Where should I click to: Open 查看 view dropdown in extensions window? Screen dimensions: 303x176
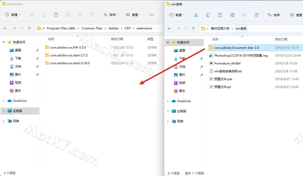point(134,15)
